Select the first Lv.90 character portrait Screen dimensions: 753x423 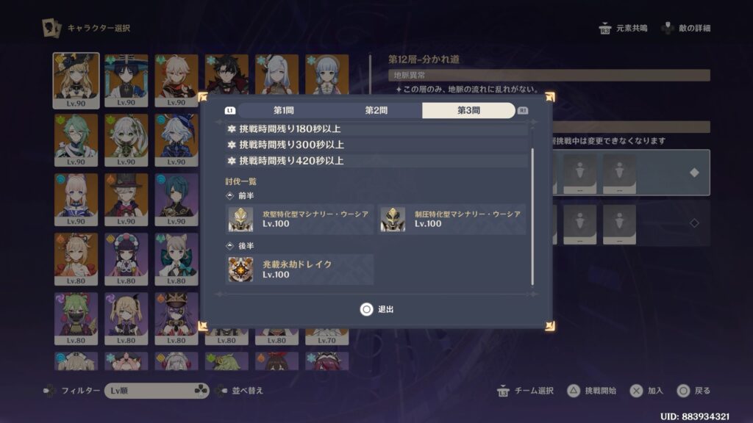point(76,81)
